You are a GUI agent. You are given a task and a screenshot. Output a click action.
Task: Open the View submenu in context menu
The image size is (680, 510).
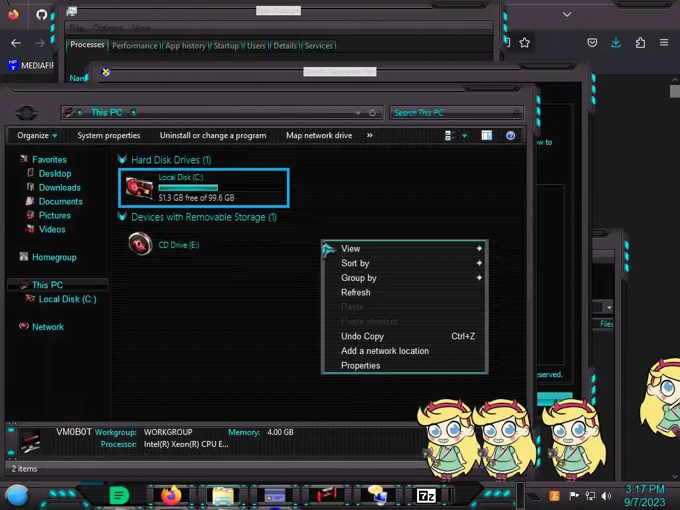404,248
